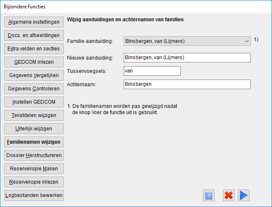Open Algemene instellingen section

[x=34, y=22]
